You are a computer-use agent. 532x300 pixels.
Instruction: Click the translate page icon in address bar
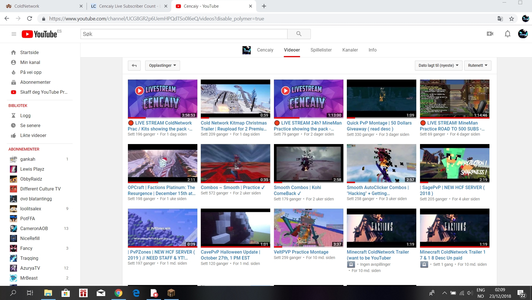click(500, 19)
